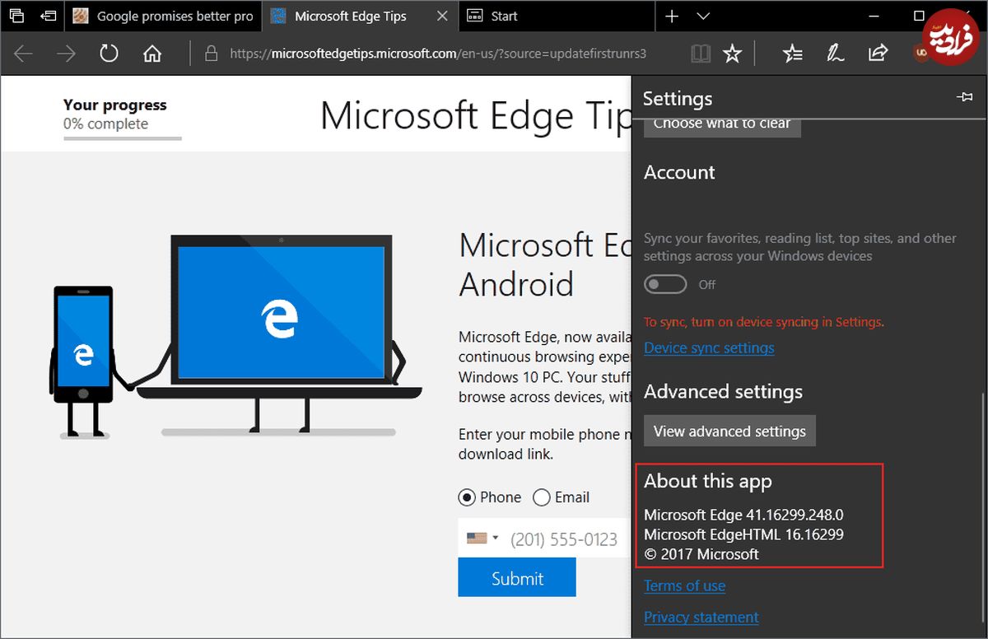Add page to favorites with star icon
988x639 pixels.
coord(732,54)
